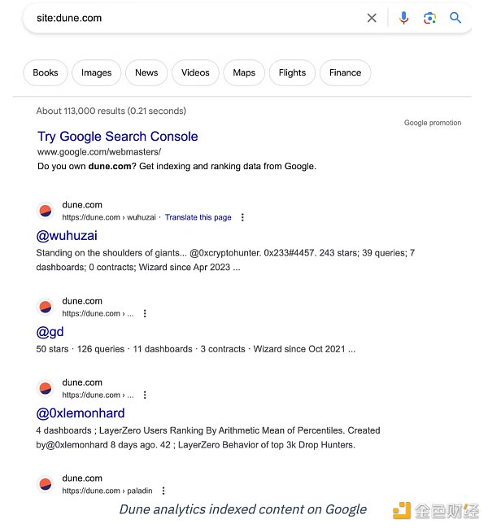Show more options for the paladin result
This screenshot has width=488, height=528.
coord(163,491)
